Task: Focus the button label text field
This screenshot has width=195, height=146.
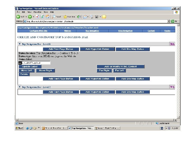Action: point(36,63)
